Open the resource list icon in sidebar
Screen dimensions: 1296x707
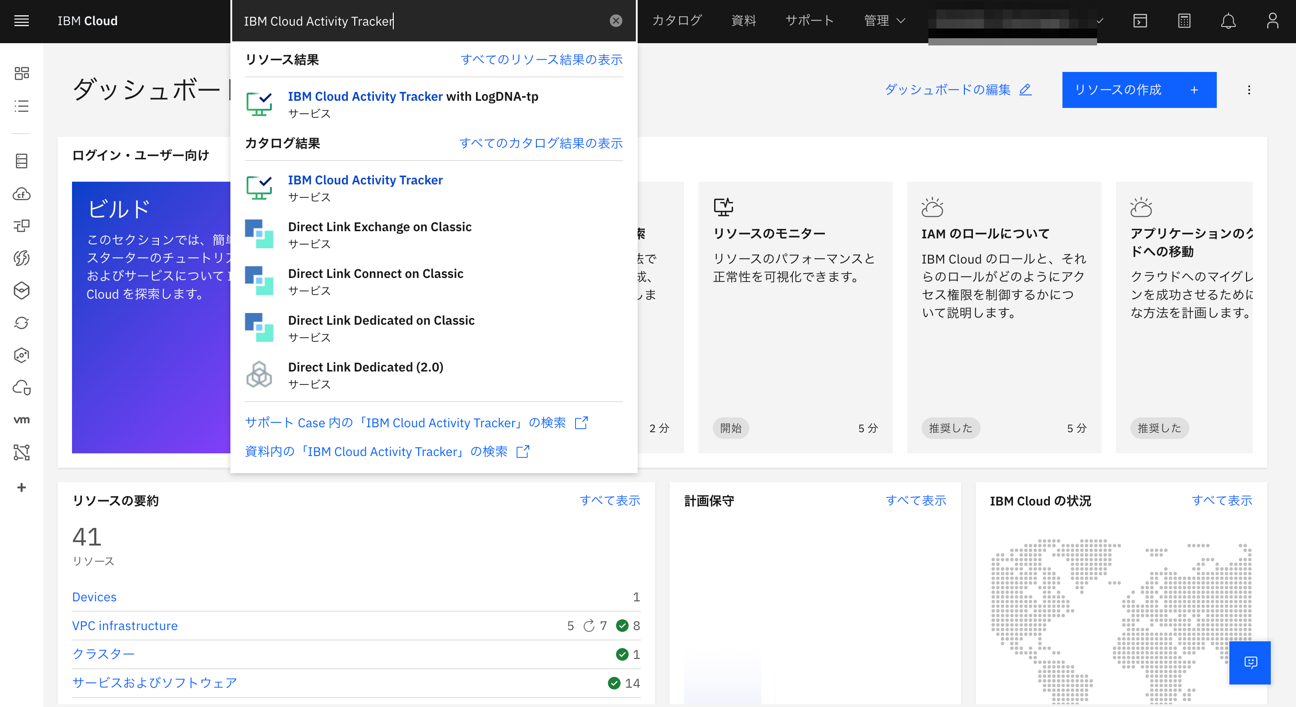point(21,106)
